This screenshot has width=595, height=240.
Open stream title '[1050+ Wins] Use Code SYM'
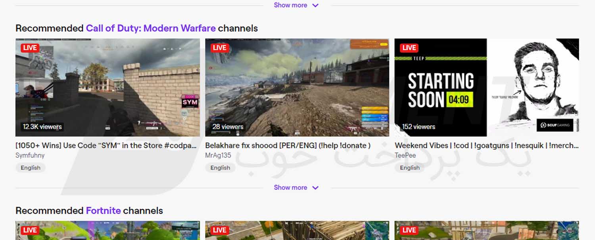click(x=106, y=146)
